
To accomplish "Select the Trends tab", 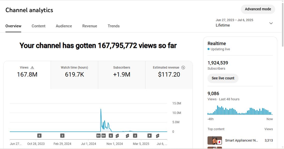I will pyautogui.click(x=113, y=26).
